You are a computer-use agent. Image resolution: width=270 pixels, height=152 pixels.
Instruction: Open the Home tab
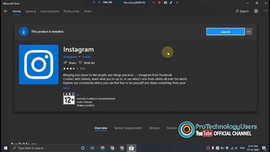[16, 11]
